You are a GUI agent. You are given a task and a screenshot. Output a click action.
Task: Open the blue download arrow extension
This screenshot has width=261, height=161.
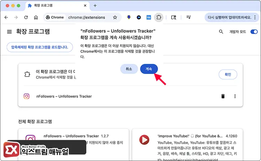click(129, 17)
